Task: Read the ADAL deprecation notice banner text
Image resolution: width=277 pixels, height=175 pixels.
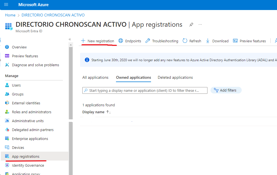Action: [184, 60]
